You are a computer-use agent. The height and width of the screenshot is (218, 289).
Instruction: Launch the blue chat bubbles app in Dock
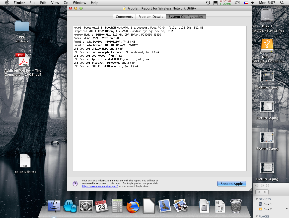point(70,206)
